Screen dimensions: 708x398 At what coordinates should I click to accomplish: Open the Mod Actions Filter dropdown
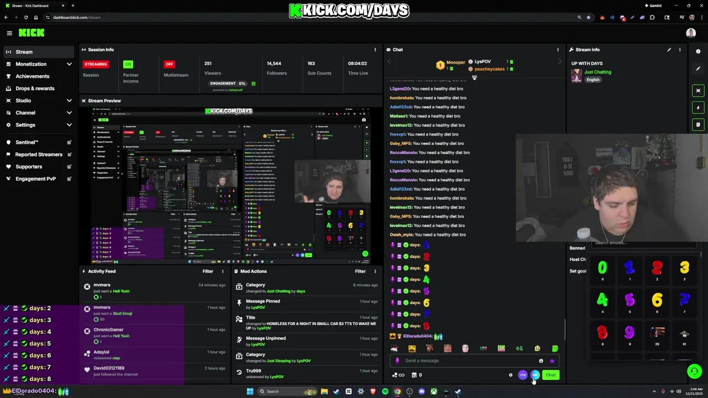coord(360,271)
